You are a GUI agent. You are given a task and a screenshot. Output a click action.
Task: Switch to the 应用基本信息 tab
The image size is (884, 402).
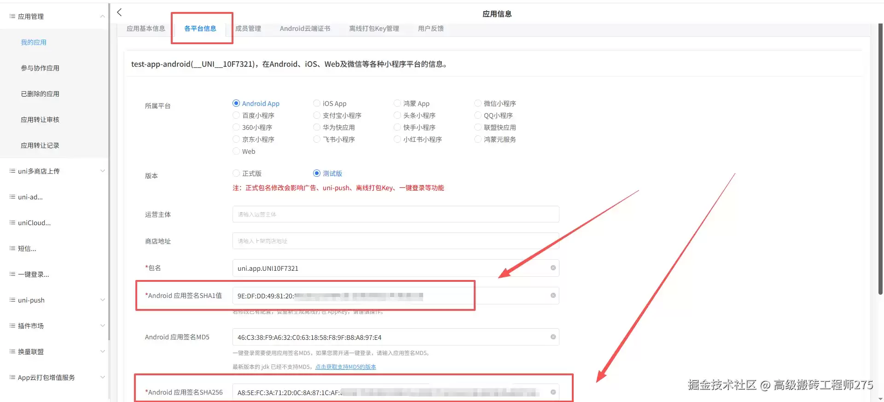tap(145, 29)
